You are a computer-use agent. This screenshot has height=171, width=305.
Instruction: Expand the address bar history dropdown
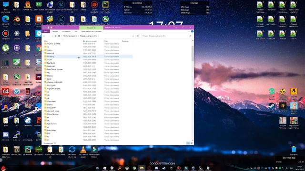133,36
